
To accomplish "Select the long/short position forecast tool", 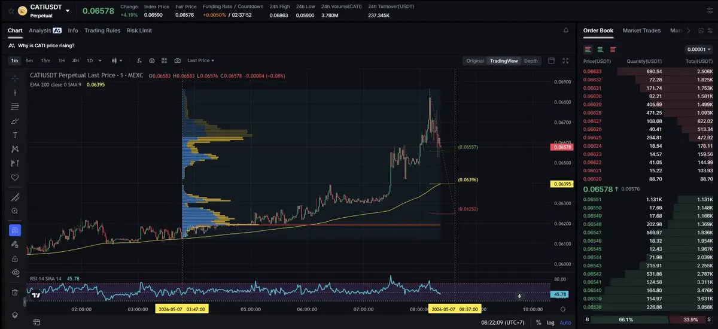I will [15, 163].
